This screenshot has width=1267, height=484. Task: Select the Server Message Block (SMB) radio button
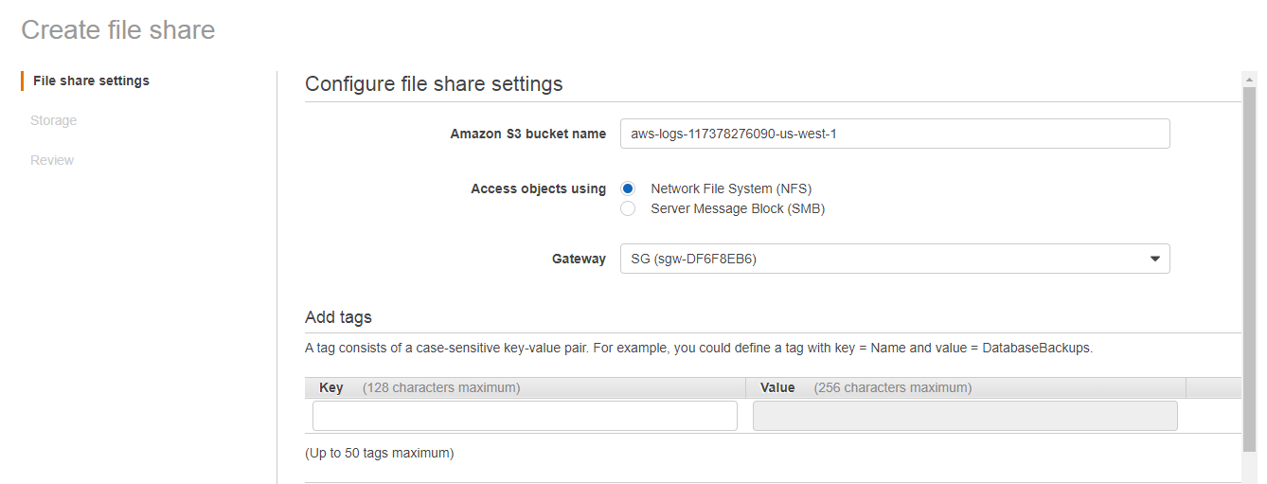click(x=628, y=208)
